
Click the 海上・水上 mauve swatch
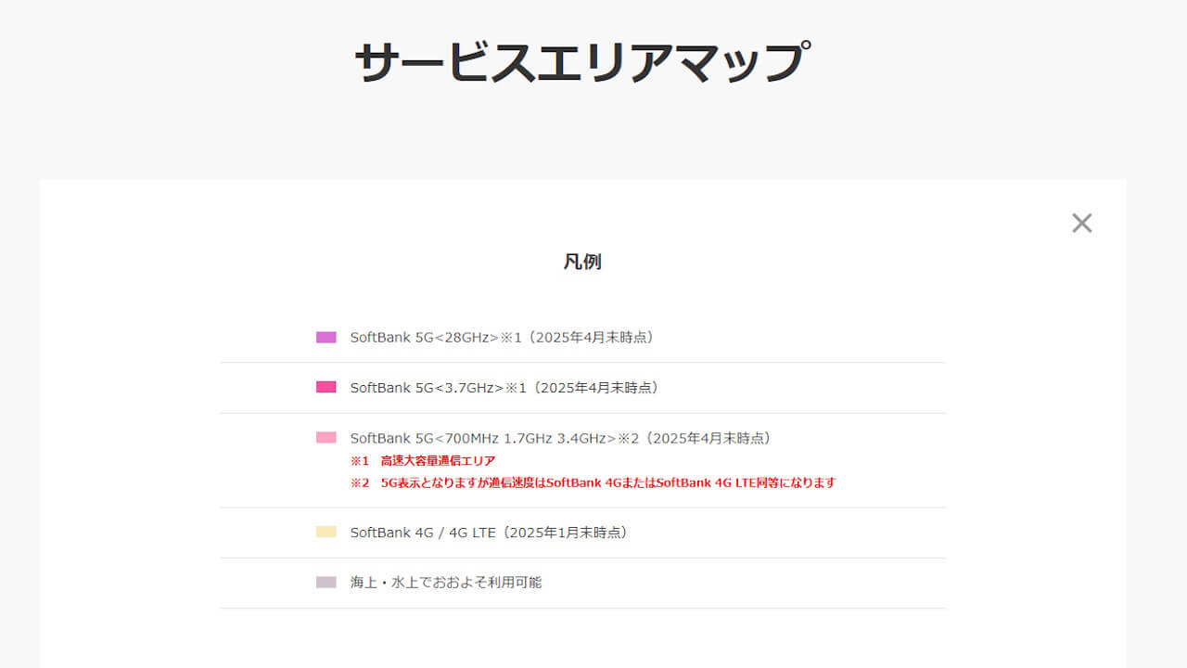click(325, 583)
